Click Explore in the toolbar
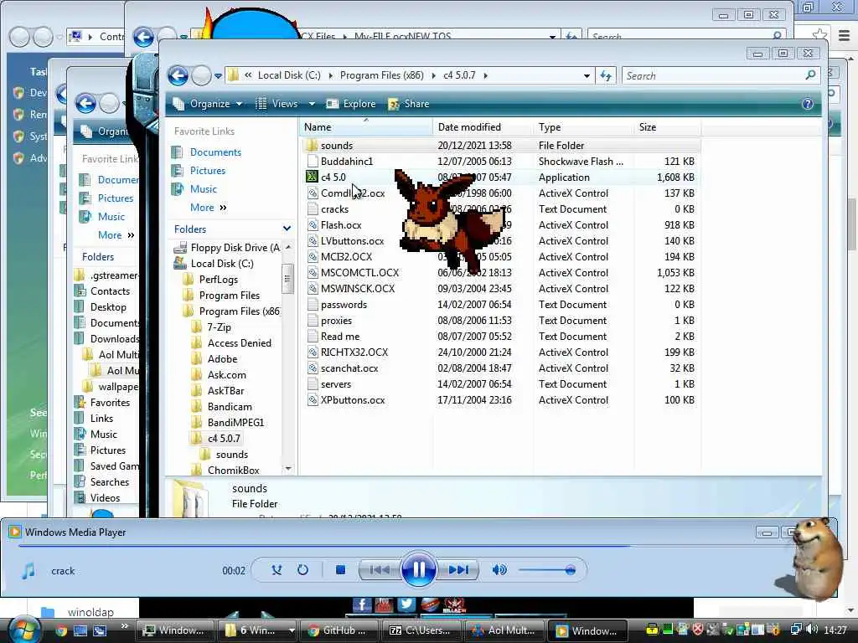Image resolution: width=858 pixels, height=643 pixels. coord(351,104)
